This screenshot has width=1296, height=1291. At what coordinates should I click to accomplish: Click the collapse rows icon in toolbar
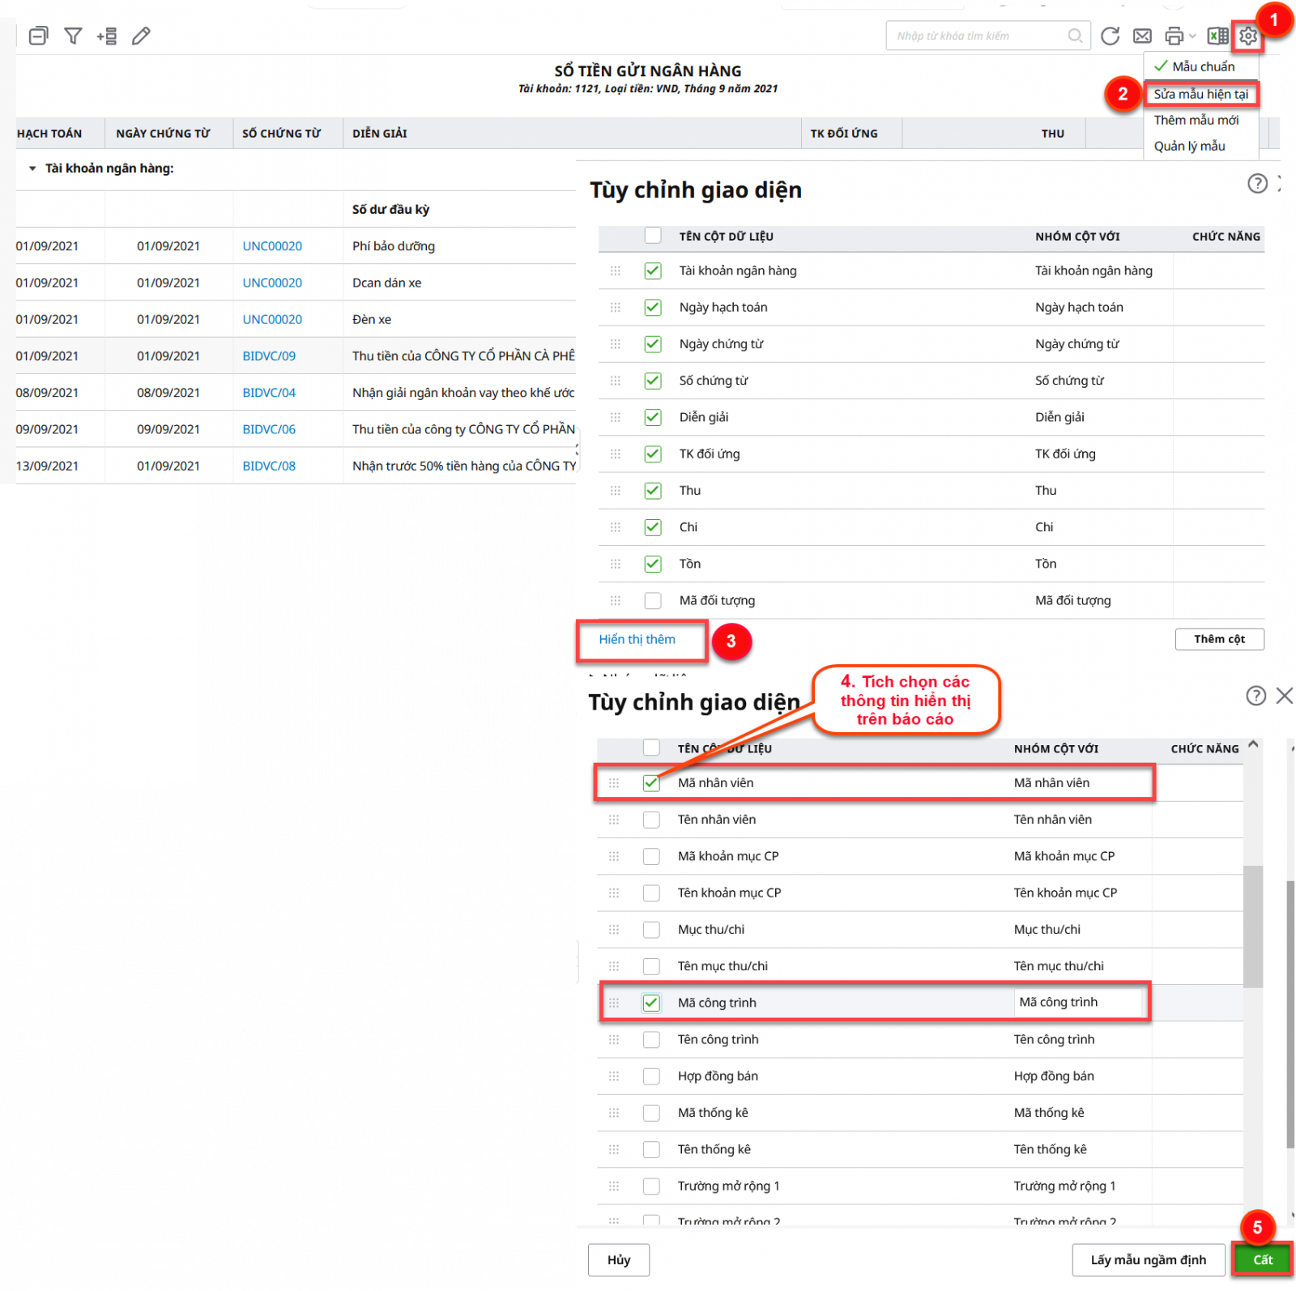38,36
